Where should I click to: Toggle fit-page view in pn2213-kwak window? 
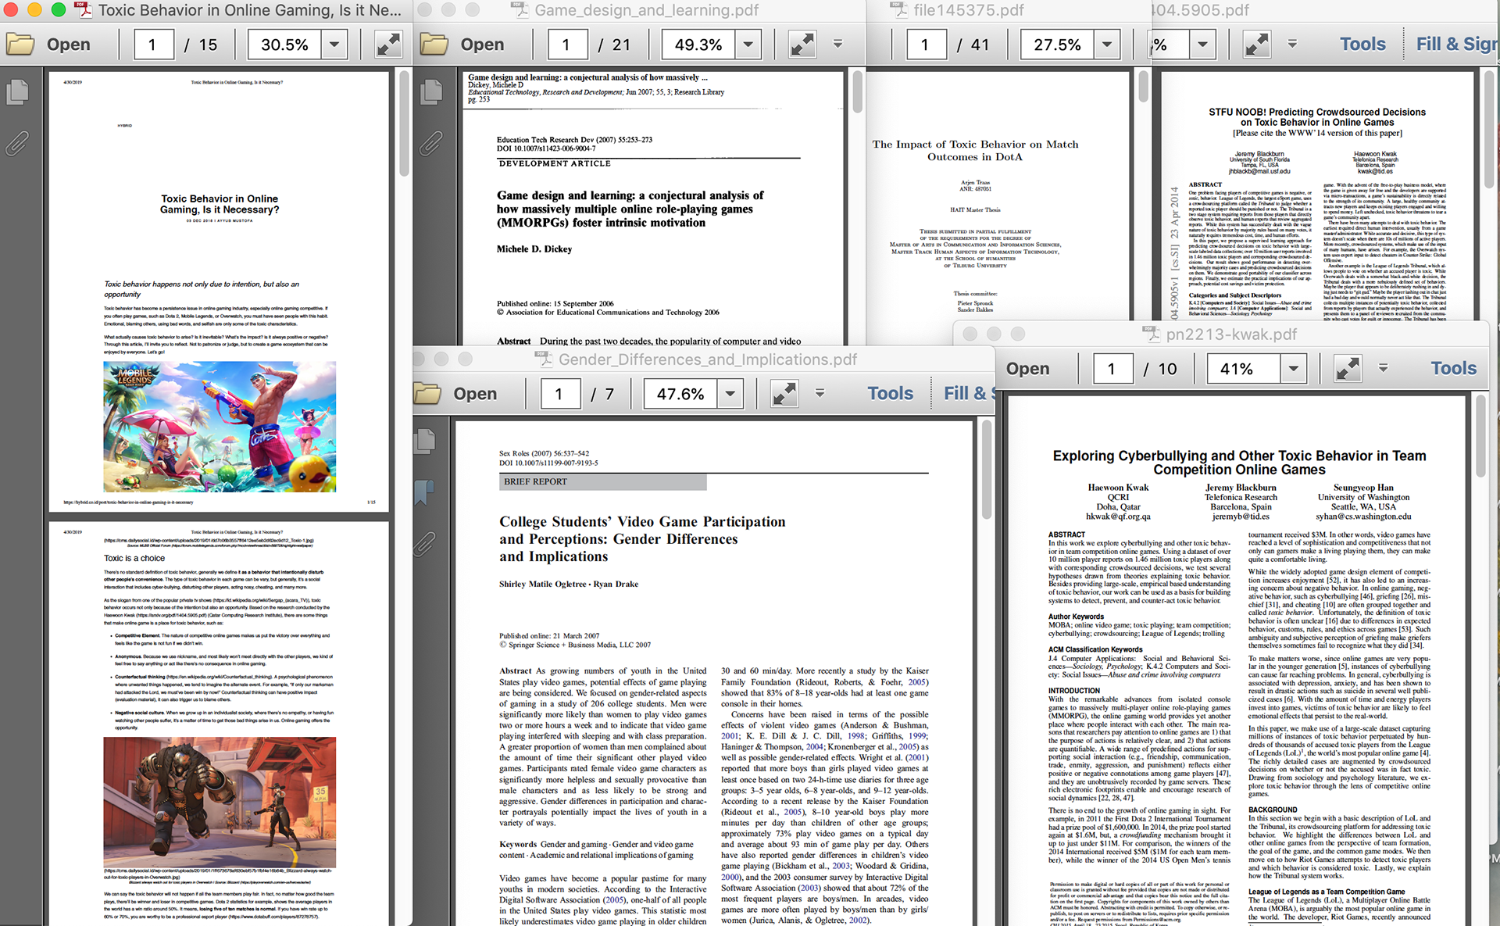point(1348,369)
